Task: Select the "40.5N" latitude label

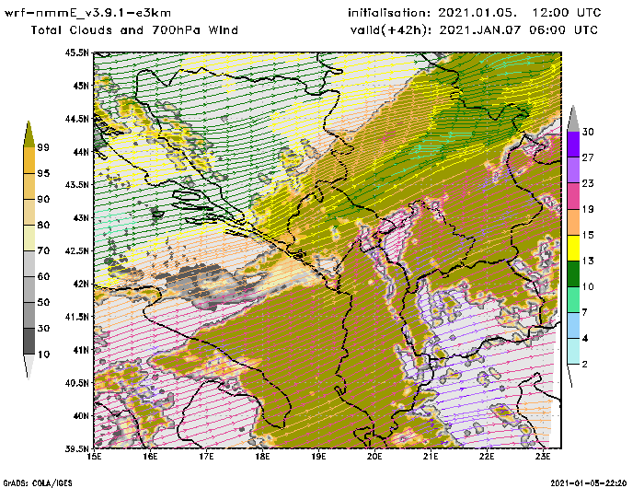Action: pyautogui.click(x=76, y=383)
